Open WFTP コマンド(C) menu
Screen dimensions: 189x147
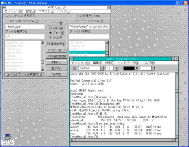(x=47, y=11)
